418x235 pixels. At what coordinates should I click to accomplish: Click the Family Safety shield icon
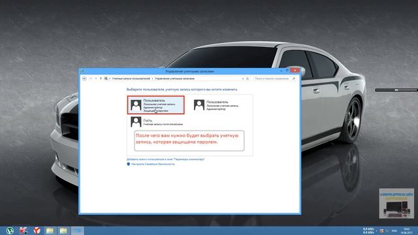coord(128,164)
